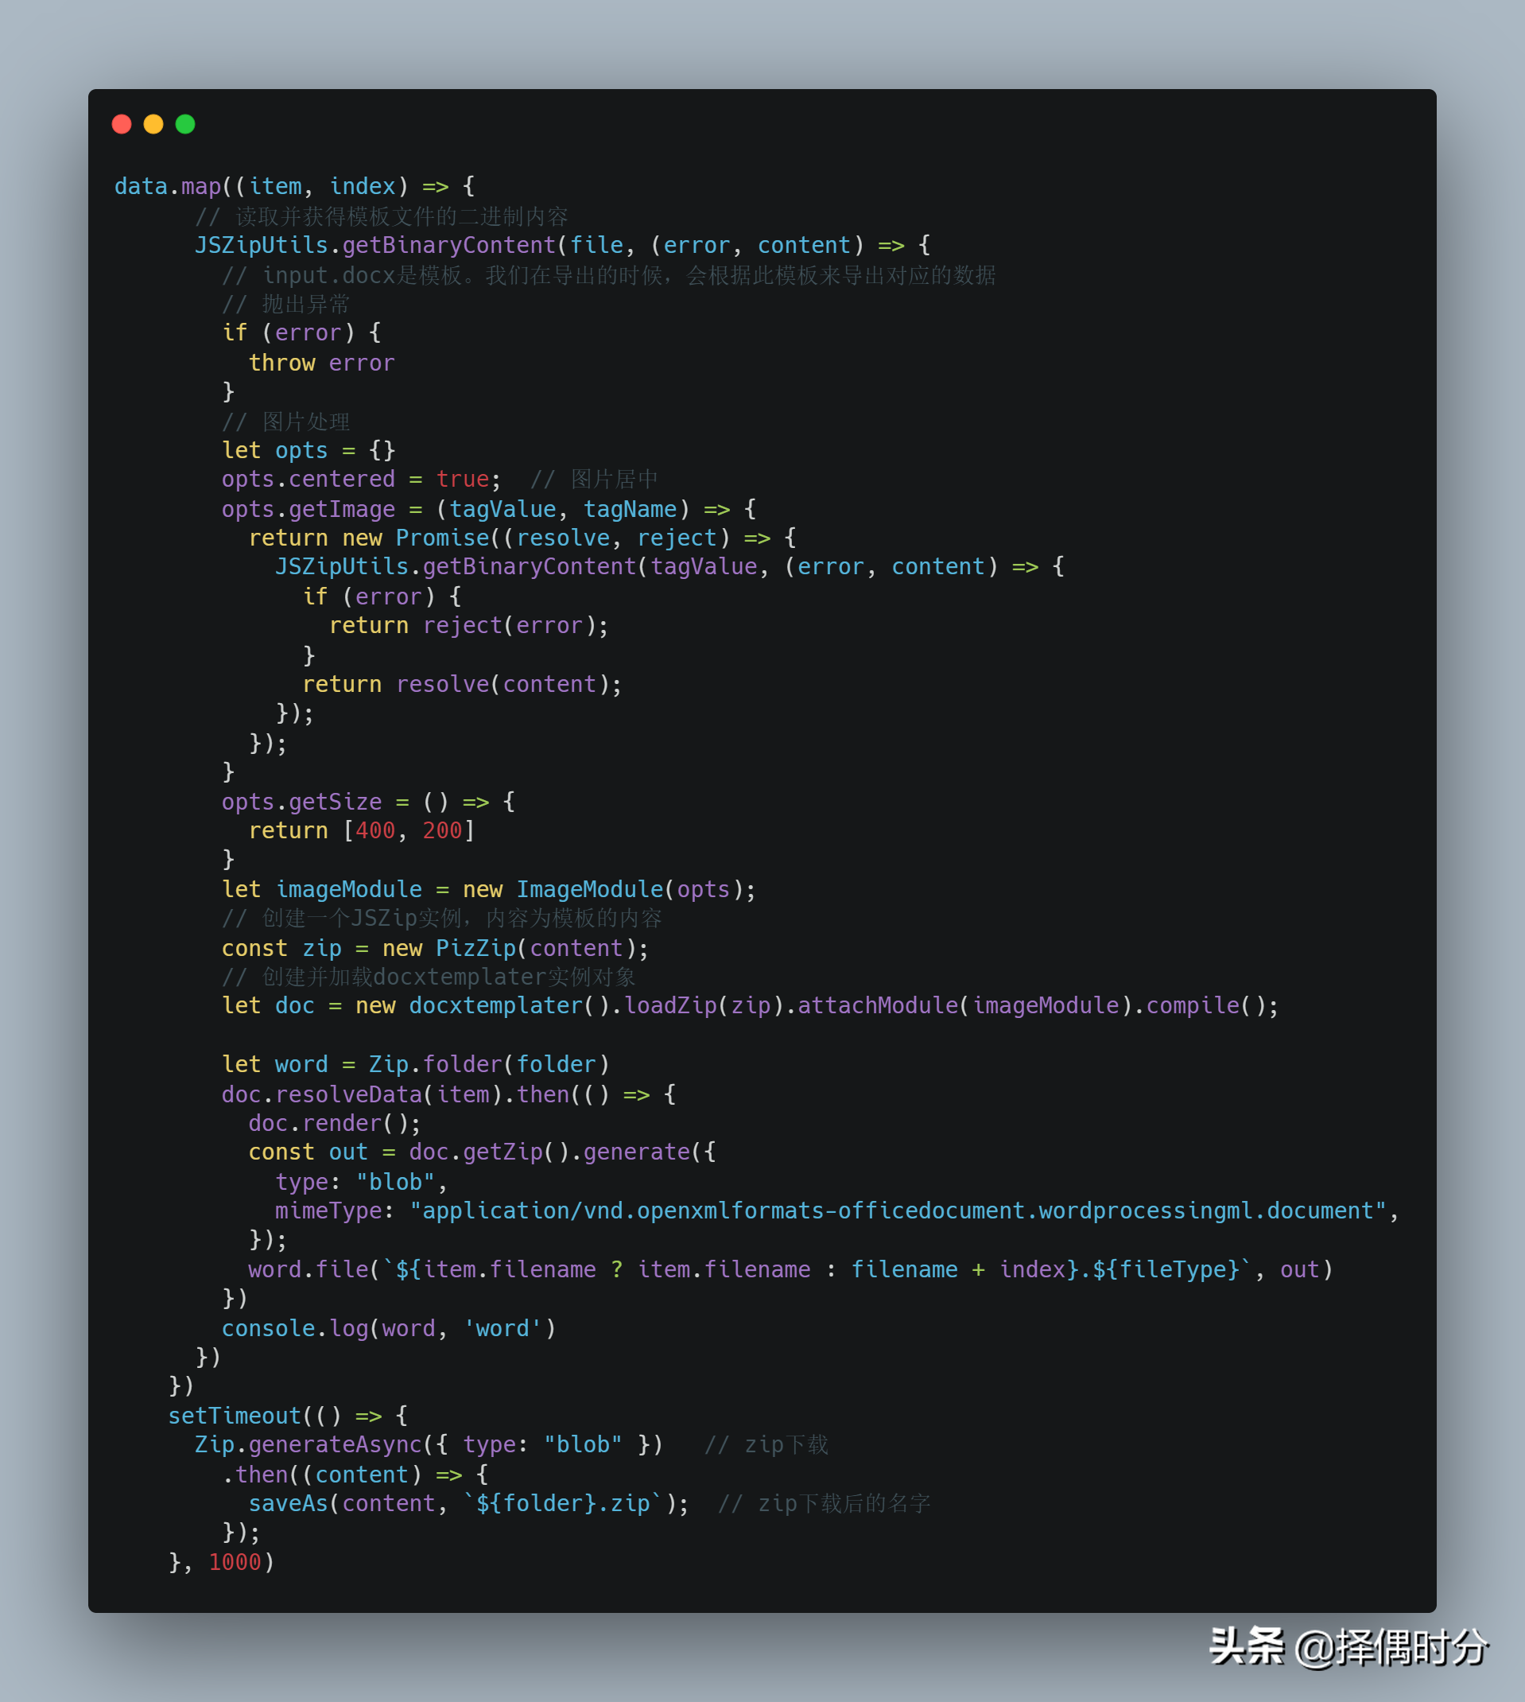The image size is (1525, 1702).
Task: Click 'return new Promise' line
Action: [522, 538]
